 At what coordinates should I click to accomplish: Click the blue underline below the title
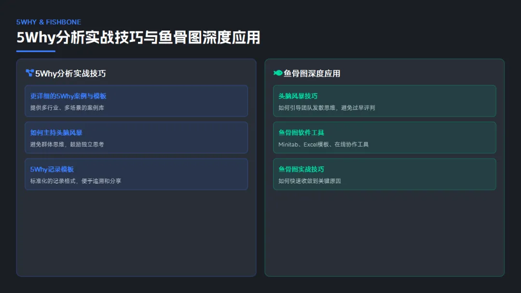pyautogui.click(x=36, y=51)
